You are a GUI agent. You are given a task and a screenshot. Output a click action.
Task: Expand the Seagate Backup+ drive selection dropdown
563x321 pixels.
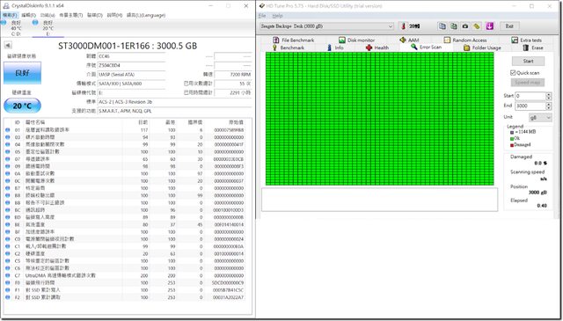point(326,26)
